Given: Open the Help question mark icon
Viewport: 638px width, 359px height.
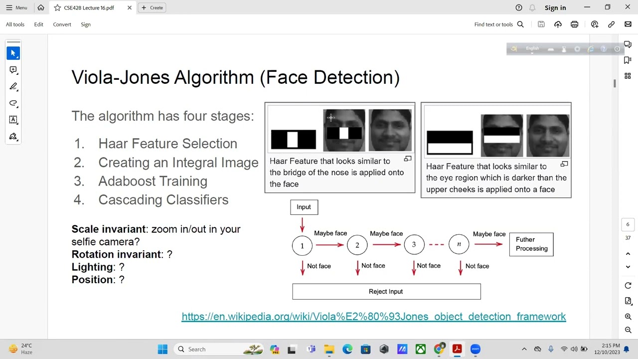Looking at the screenshot, I should [x=519, y=7].
